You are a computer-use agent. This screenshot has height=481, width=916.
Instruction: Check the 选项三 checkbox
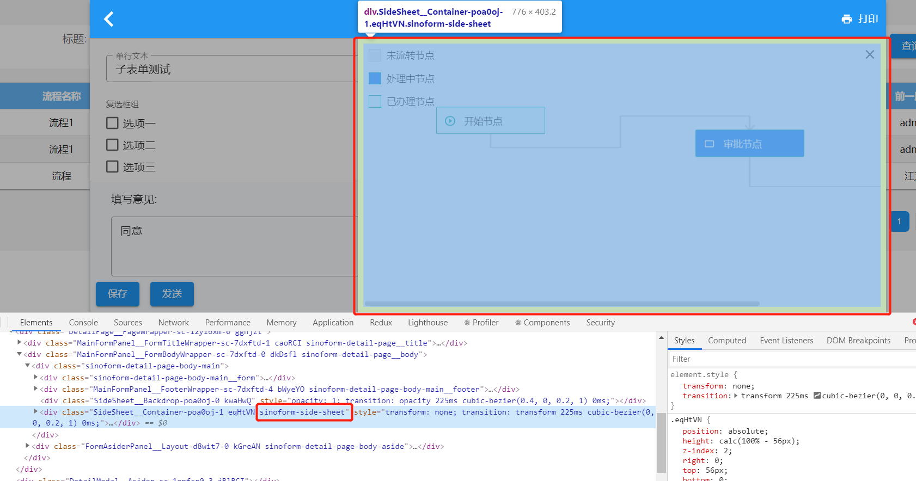click(112, 166)
